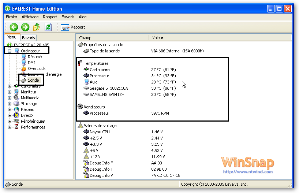This screenshot has width=299, height=193.
Task: Click the Propriétés de la sonde chip icon
Action: 81,45
